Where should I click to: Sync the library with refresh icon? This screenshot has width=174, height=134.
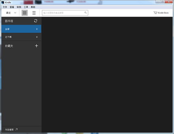click(x=35, y=21)
